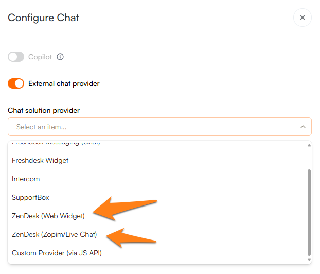Click the dropdown list scrollbar thumb
320x274 pixels.
[x=309, y=211]
